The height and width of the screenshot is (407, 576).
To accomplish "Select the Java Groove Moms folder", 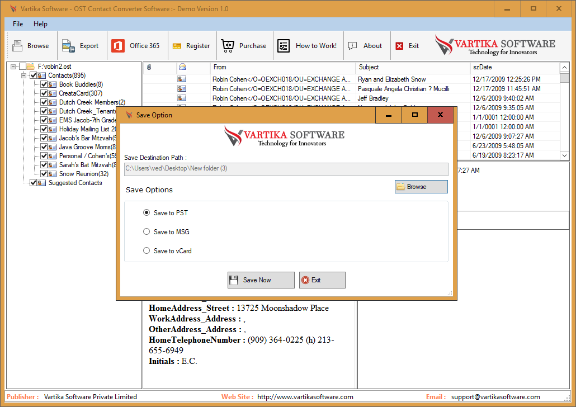I will point(87,147).
